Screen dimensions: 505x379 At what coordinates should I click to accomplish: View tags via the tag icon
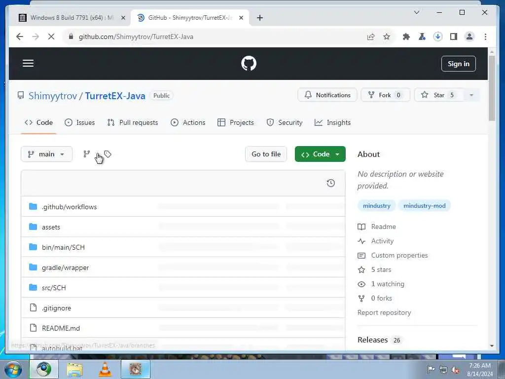[108, 154]
